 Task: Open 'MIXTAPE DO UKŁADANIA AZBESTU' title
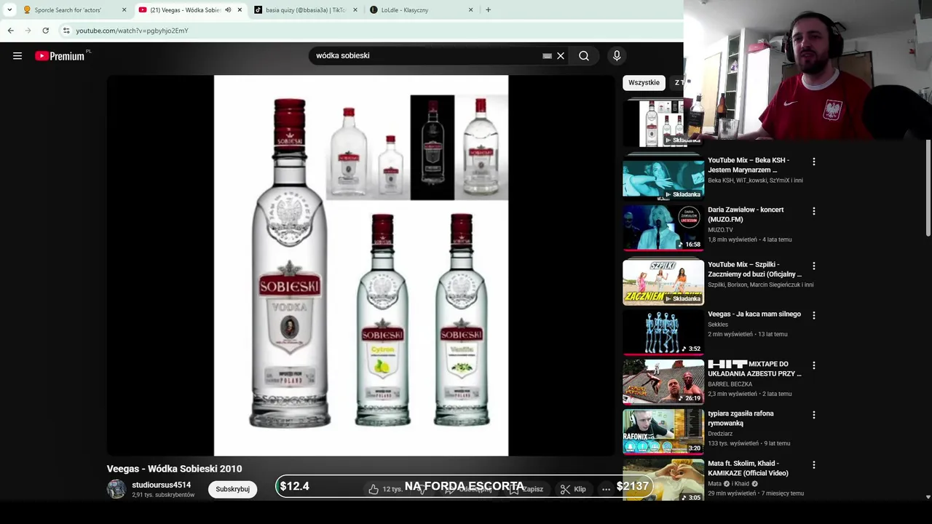754,369
